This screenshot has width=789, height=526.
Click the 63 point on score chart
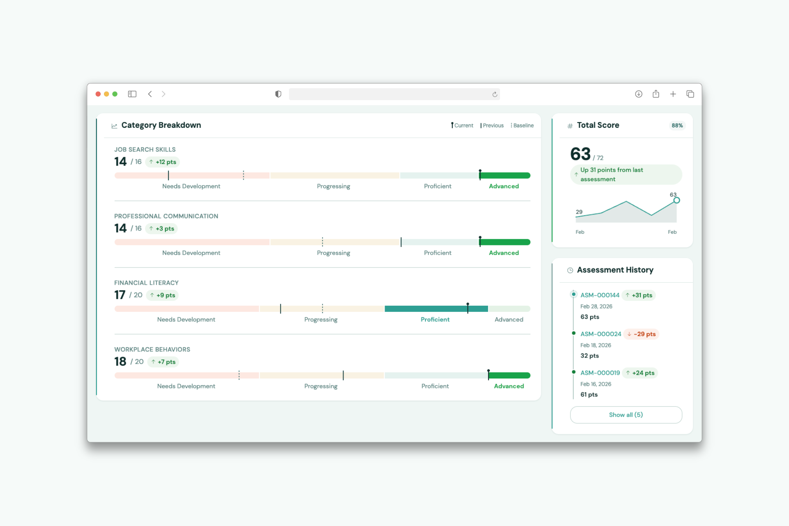676,201
